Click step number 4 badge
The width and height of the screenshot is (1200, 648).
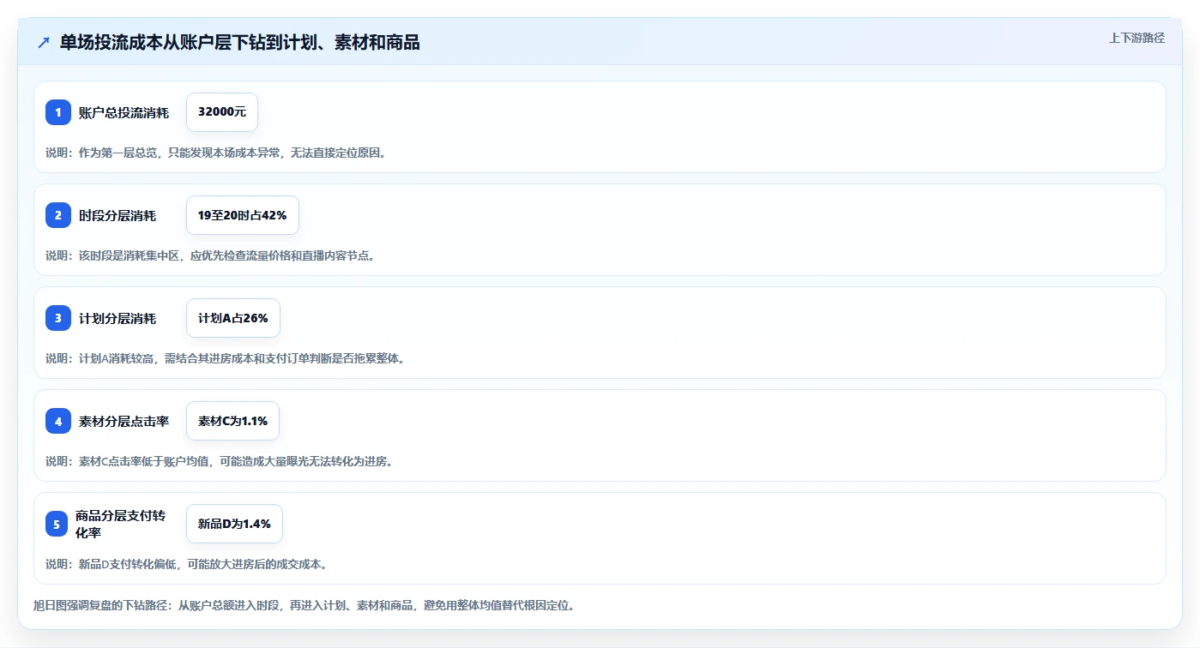58,421
